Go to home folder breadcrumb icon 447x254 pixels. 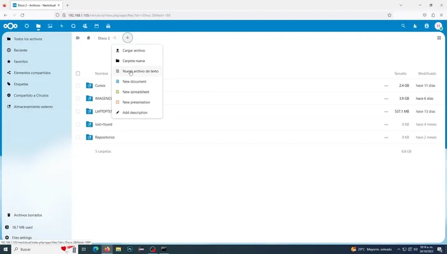[88, 38]
